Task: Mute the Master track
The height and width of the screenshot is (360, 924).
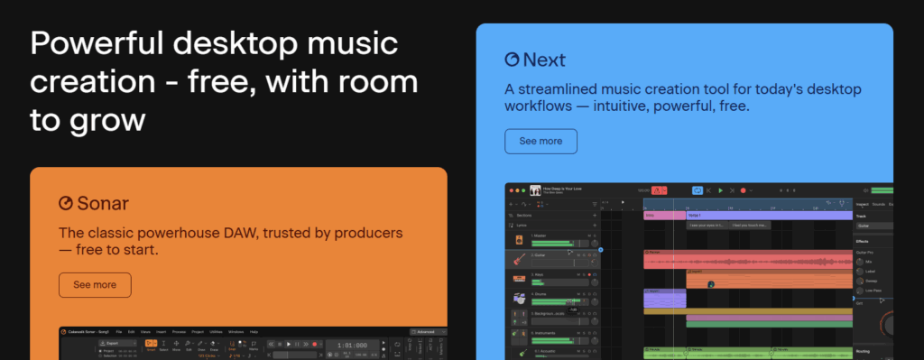Action: pyautogui.click(x=589, y=235)
